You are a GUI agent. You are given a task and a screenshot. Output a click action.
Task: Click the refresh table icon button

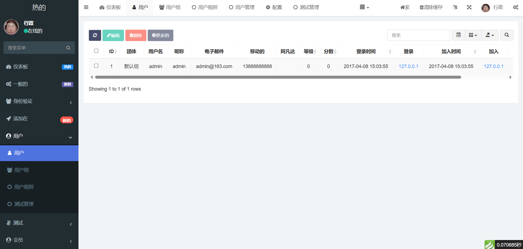tap(95, 35)
